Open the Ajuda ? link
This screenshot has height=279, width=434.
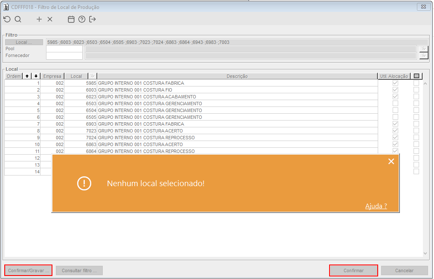pyautogui.click(x=376, y=206)
